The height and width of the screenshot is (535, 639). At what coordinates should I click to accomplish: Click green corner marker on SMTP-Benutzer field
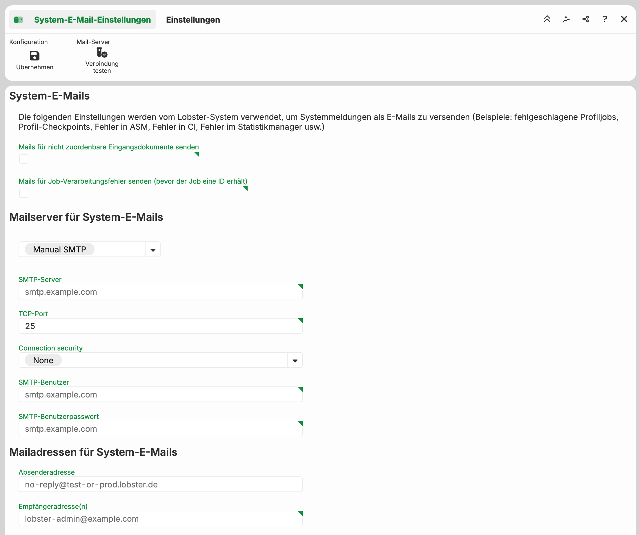click(x=301, y=388)
